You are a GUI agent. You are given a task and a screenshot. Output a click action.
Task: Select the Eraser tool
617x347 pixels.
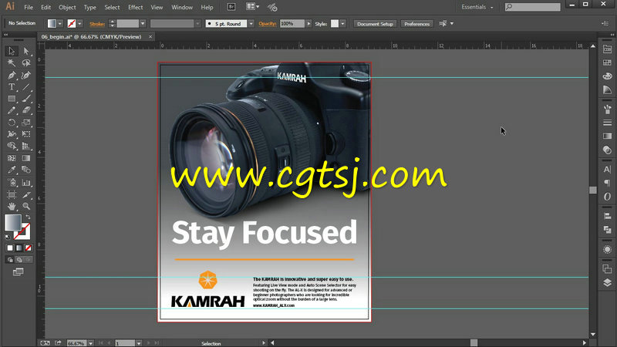[x=26, y=110]
